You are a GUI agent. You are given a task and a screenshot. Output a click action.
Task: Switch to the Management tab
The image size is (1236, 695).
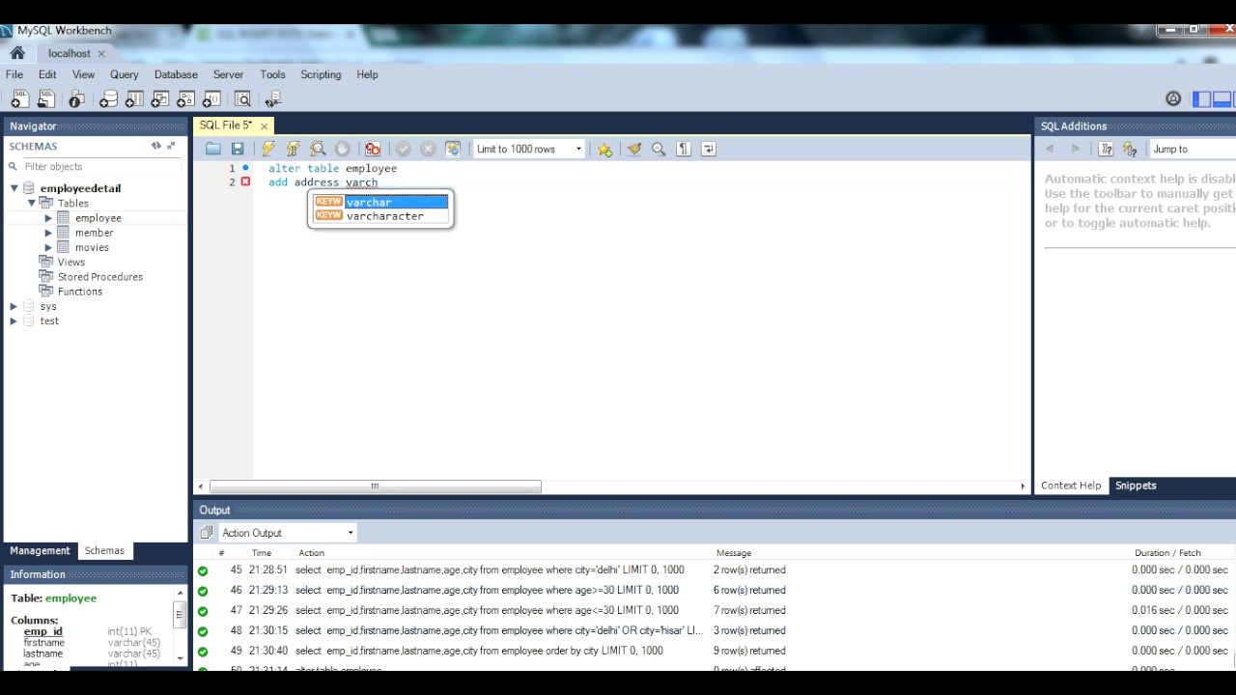pyautogui.click(x=40, y=550)
